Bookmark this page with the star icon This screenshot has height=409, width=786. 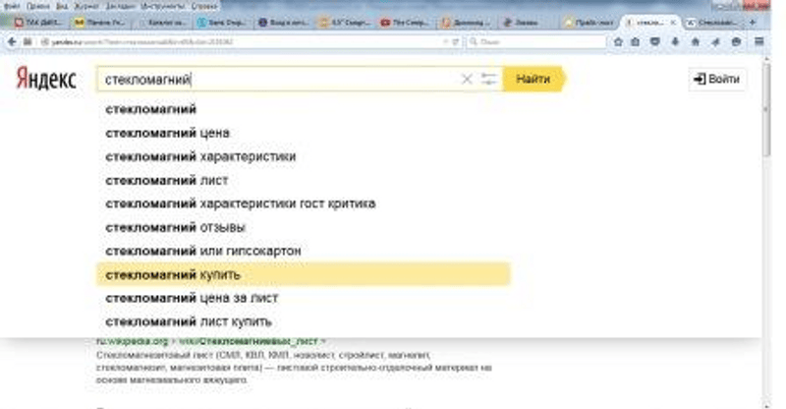point(618,42)
